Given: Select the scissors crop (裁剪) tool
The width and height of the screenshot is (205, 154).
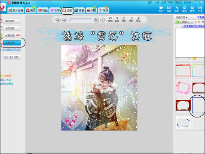Looking at the screenshot, I should 192,9.
